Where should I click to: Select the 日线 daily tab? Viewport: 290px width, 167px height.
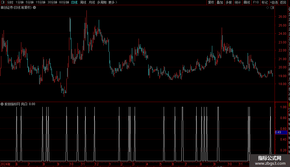(74, 2)
